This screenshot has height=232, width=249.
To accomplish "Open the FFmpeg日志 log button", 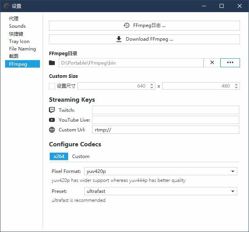I will pyautogui.click(x=144, y=25).
